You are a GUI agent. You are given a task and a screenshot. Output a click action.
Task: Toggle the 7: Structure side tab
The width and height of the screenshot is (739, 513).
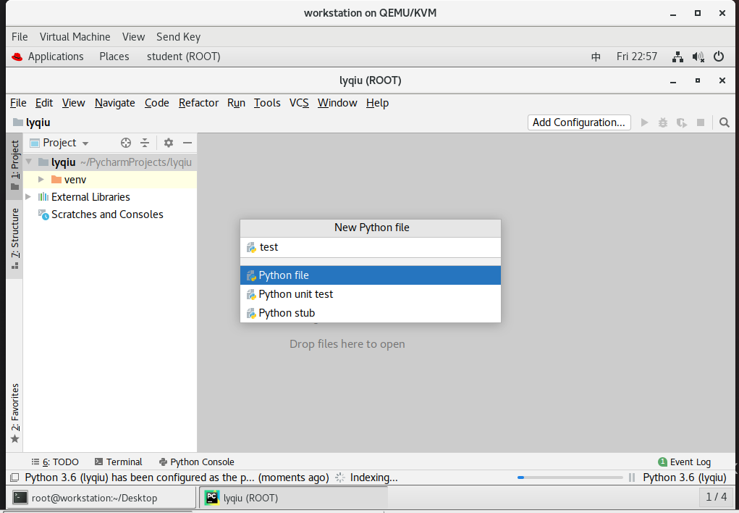pos(15,239)
